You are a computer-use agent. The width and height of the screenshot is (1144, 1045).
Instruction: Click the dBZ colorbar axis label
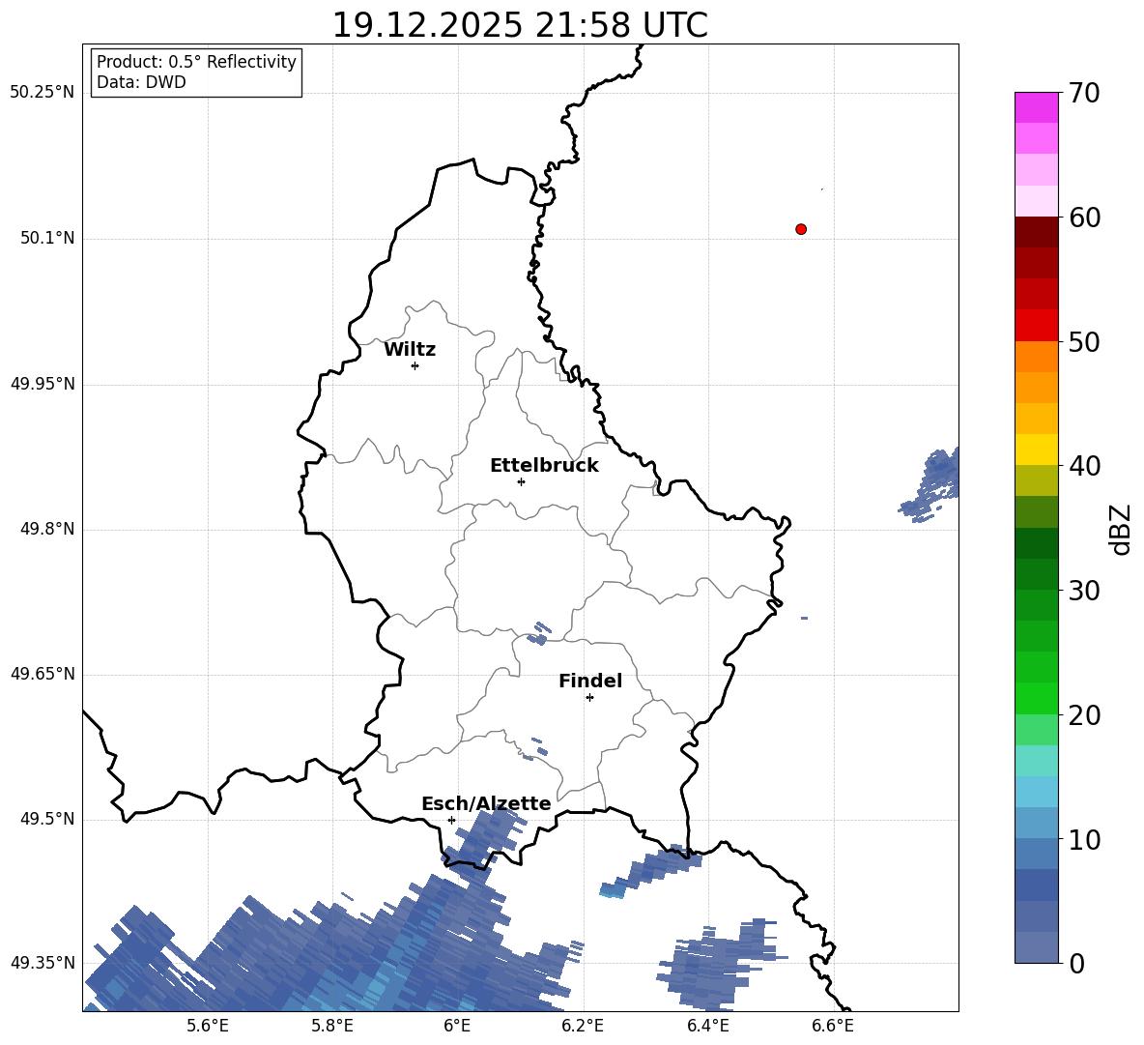pos(1121,529)
